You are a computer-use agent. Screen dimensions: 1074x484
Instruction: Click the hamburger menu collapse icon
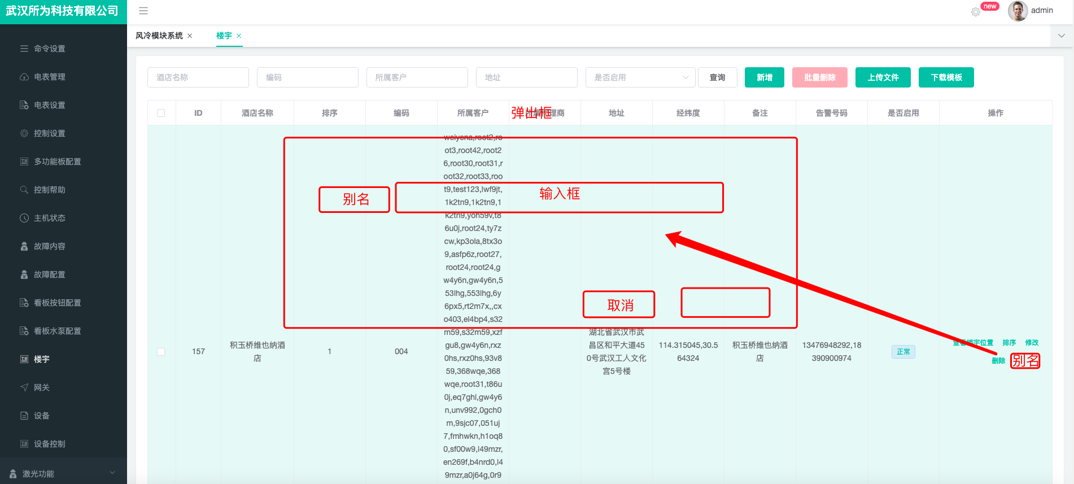pos(143,11)
